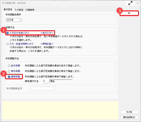Click the 年末調整精算月 label

click(x=14, y=89)
